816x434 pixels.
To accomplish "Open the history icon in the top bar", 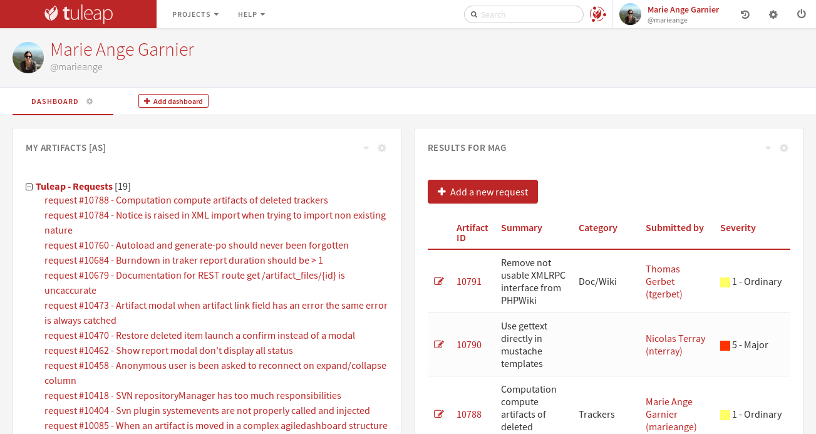I will (745, 14).
